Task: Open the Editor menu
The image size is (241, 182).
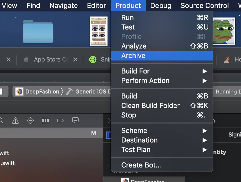Action: (x=96, y=5)
